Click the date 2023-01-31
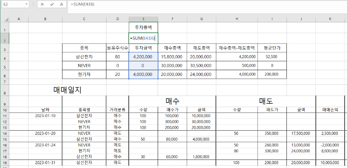Screen dimensions: 347x168 point(45,163)
